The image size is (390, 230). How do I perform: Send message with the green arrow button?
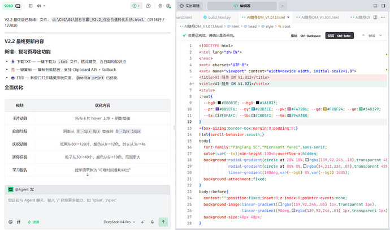(163, 222)
